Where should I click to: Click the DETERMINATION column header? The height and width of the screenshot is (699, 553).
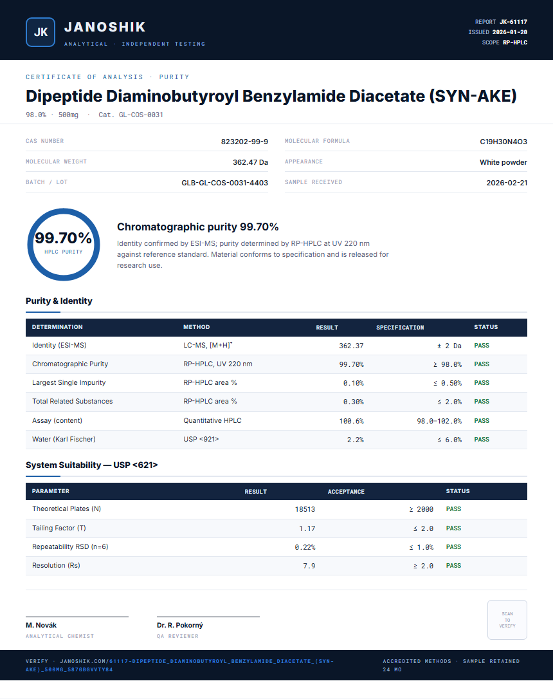pyautogui.click(x=57, y=327)
